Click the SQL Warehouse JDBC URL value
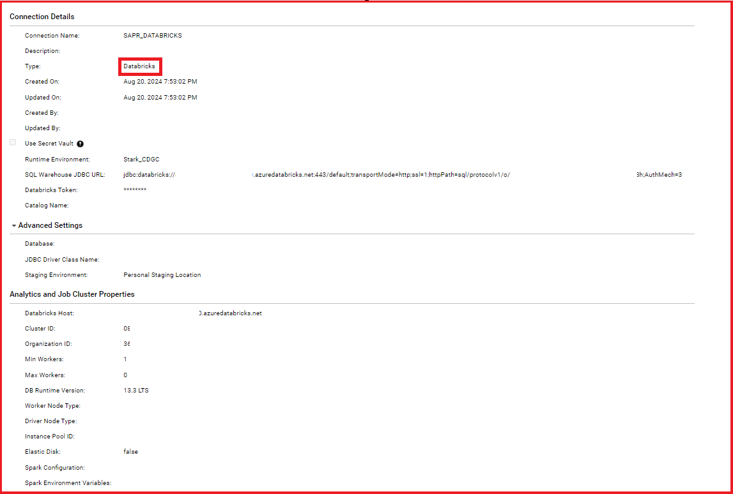The width and height of the screenshot is (733, 494). [403, 175]
